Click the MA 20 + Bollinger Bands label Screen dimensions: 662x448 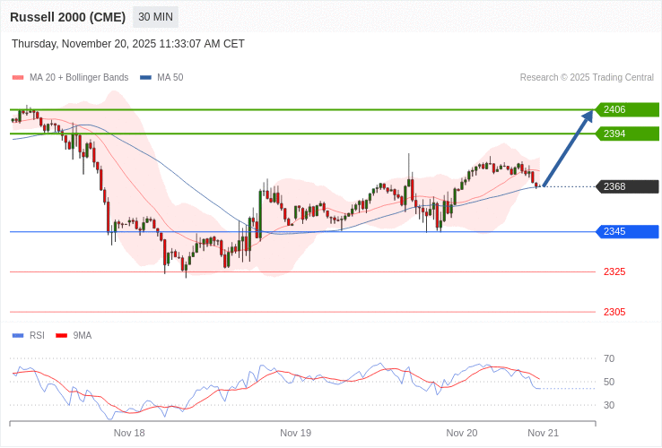click(79, 78)
